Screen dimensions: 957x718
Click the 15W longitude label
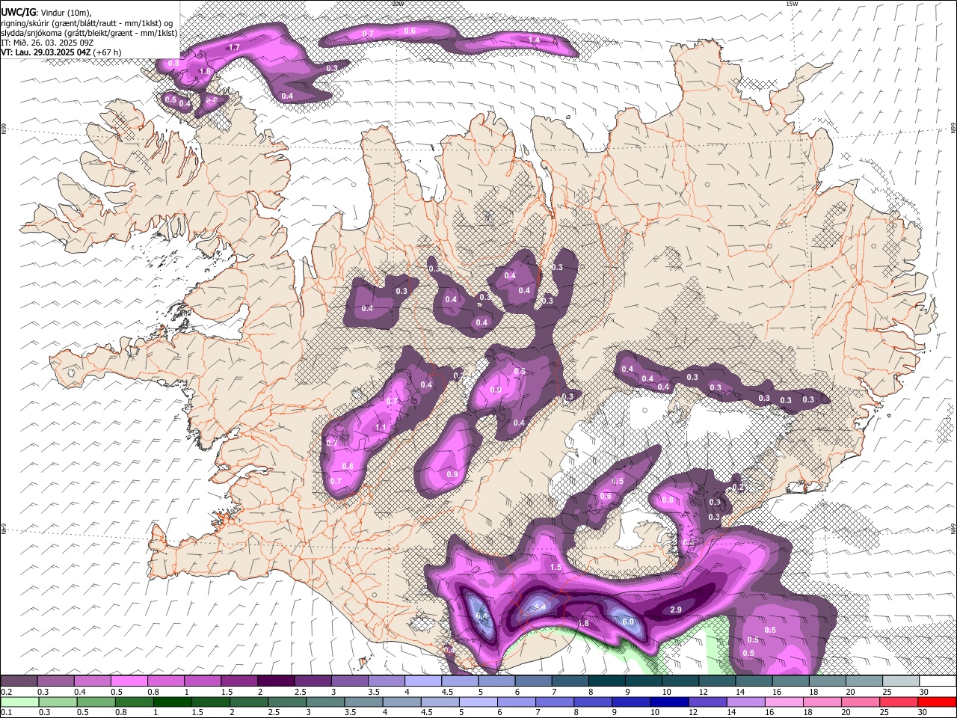pos(792,4)
